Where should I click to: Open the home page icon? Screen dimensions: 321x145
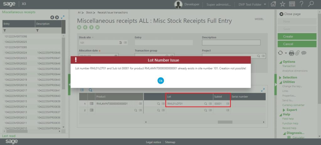coord(273,4)
